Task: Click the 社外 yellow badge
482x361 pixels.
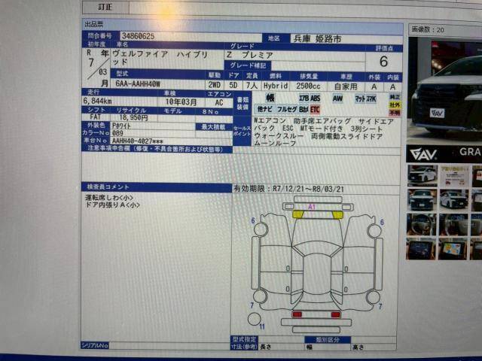Action: click(x=395, y=105)
